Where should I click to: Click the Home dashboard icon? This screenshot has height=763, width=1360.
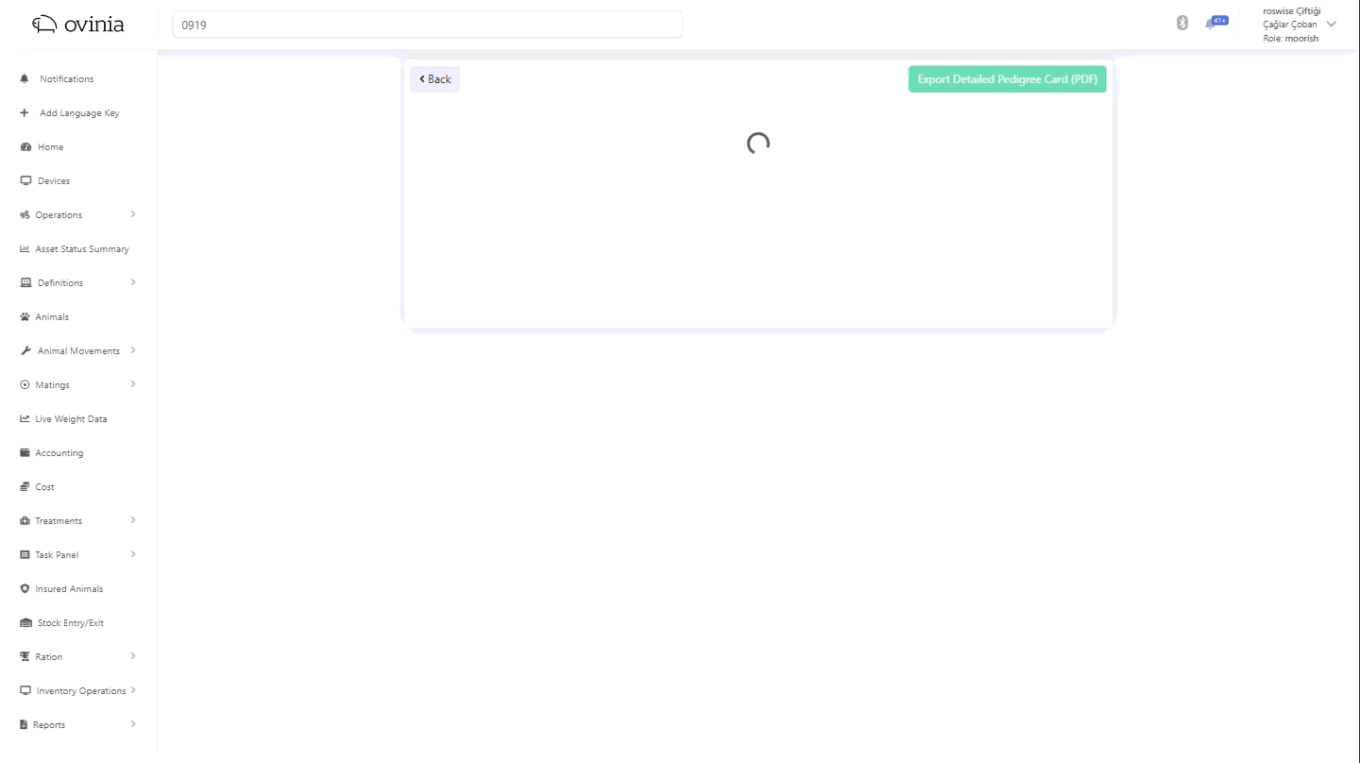click(x=25, y=147)
